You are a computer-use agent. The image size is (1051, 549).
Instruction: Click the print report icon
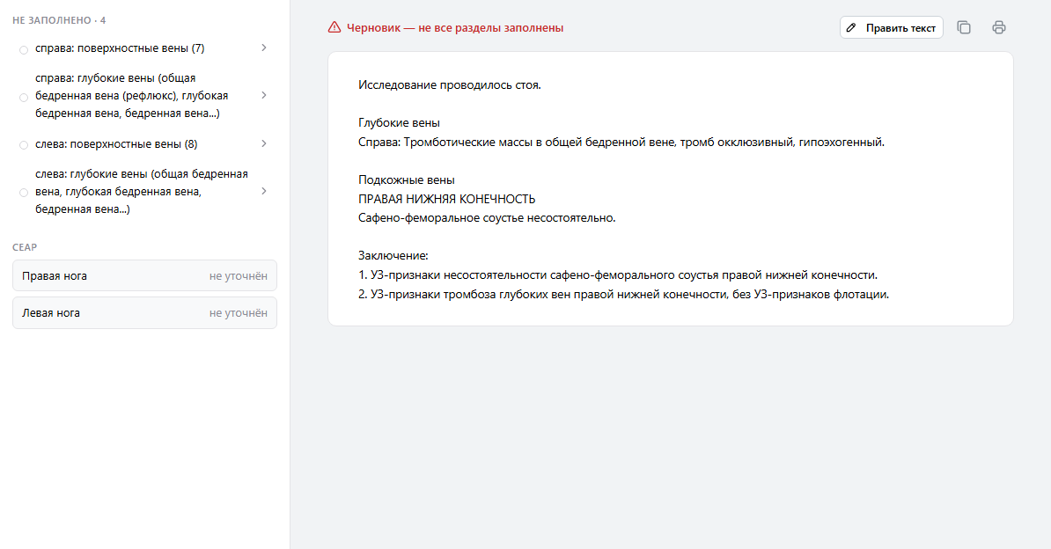pyautogui.click(x=999, y=27)
